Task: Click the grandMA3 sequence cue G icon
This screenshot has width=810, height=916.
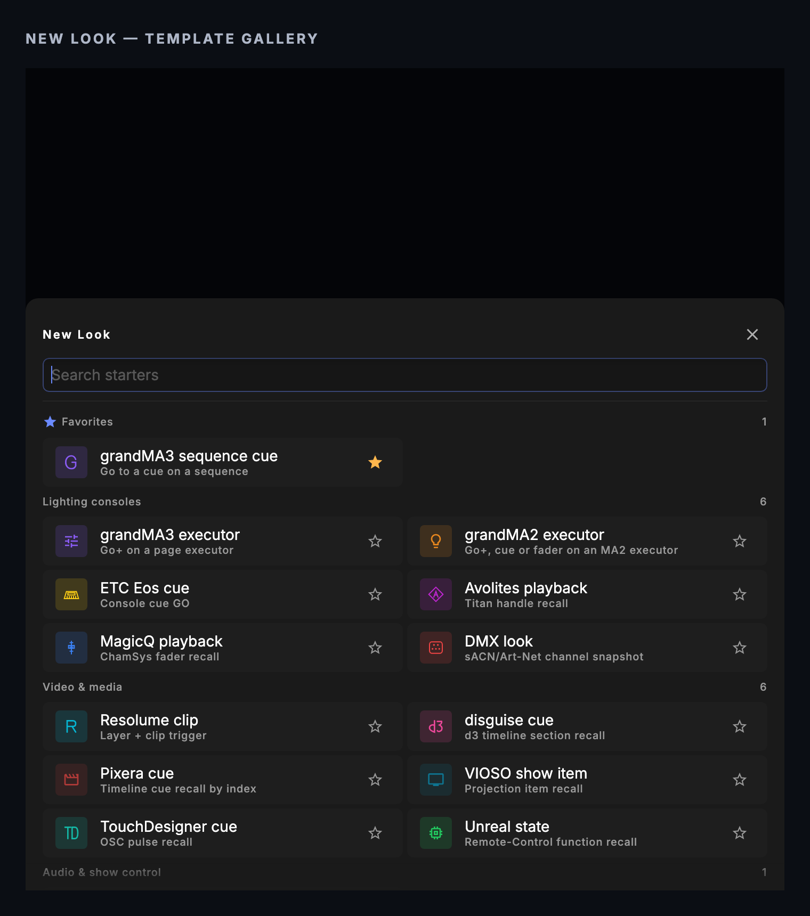Action: coord(71,462)
